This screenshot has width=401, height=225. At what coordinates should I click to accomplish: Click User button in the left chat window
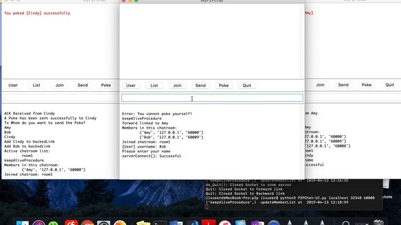pyautogui.click(x=13, y=85)
